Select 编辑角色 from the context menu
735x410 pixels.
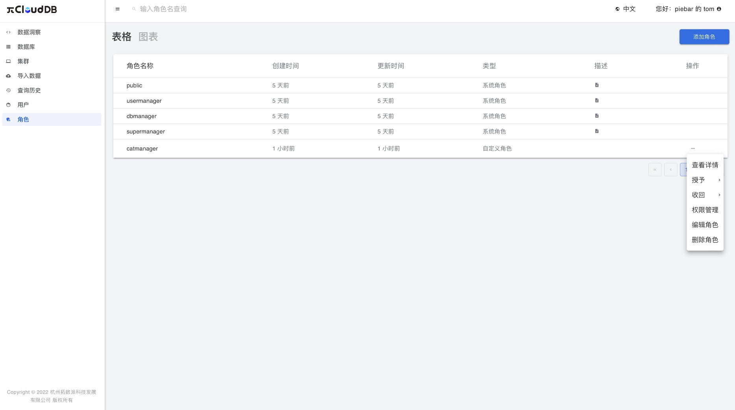tap(705, 225)
